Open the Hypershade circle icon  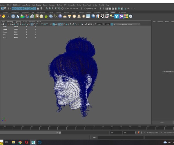(119, 8)
